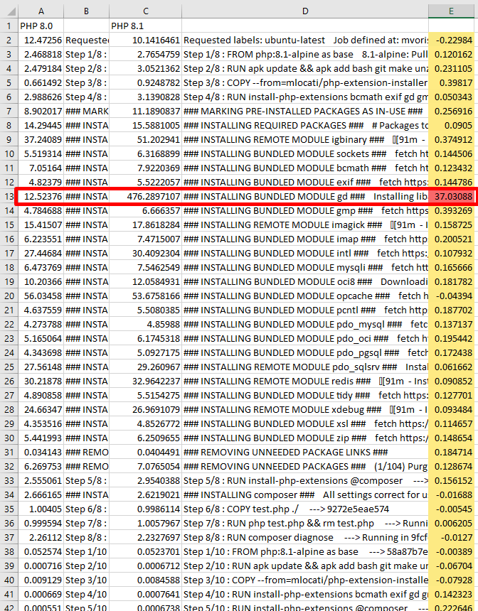478x611 pixels.
Task: Select row 1 header
Action: pos(9,26)
